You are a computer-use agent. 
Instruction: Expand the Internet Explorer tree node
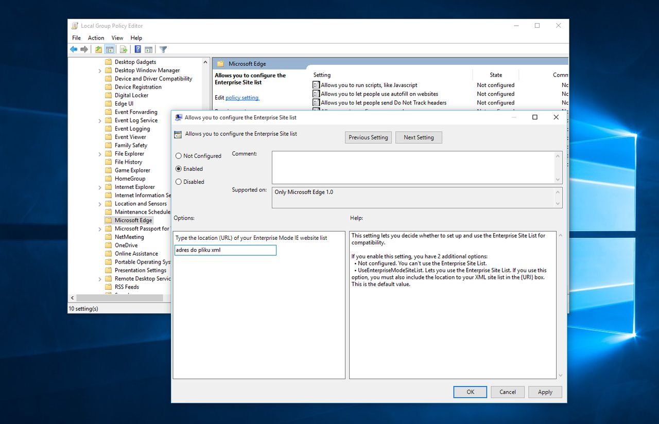click(x=100, y=187)
